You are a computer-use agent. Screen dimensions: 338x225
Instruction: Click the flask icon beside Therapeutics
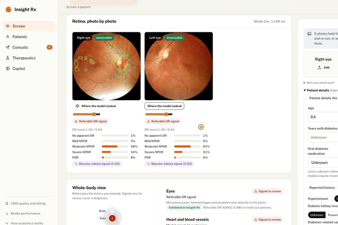click(8, 58)
